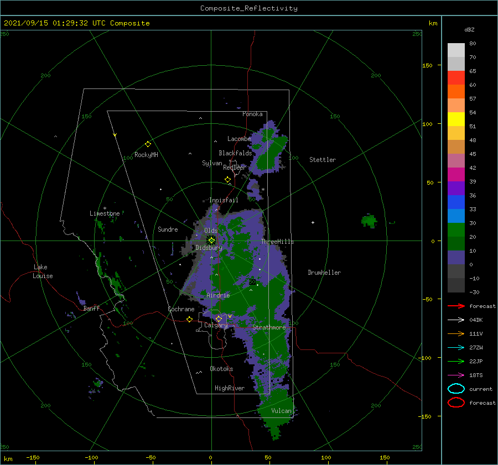This screenshot has width=498, height=465.
Task: Select the blue 36-33 dBZ color swatch
Action: tap(456, 202)
